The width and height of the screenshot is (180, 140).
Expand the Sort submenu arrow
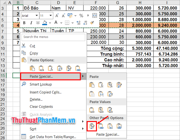coord(83,129)
